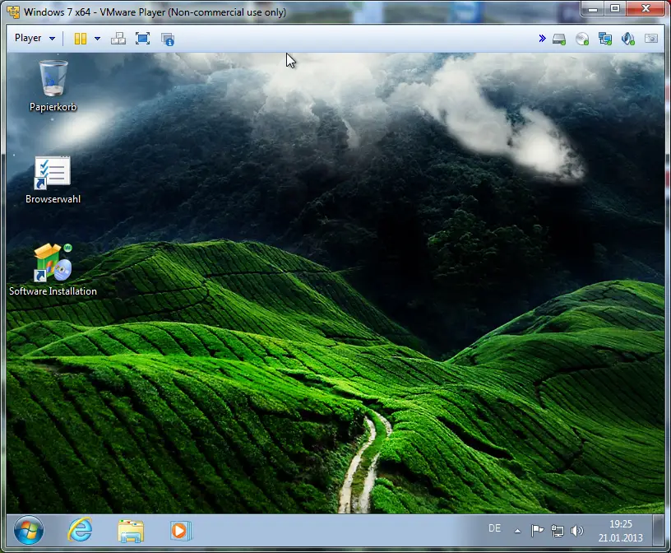The width and height of the screenshot is (671, 553).
Task: Open the Player menu in VMware toolbar
Action: click(28, 38)
